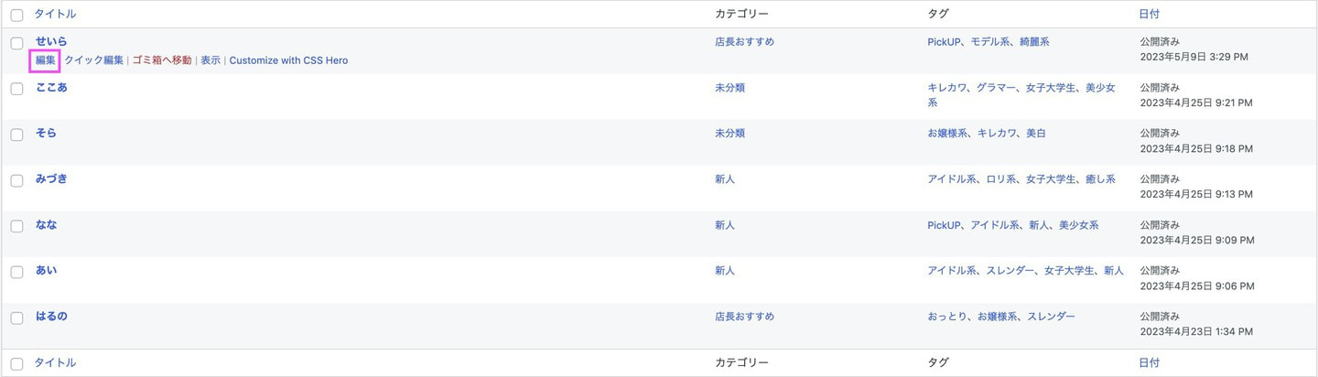Select the はるの post checkbox
This screenshot has width=1318, height=377.
(x=16, y=318)
